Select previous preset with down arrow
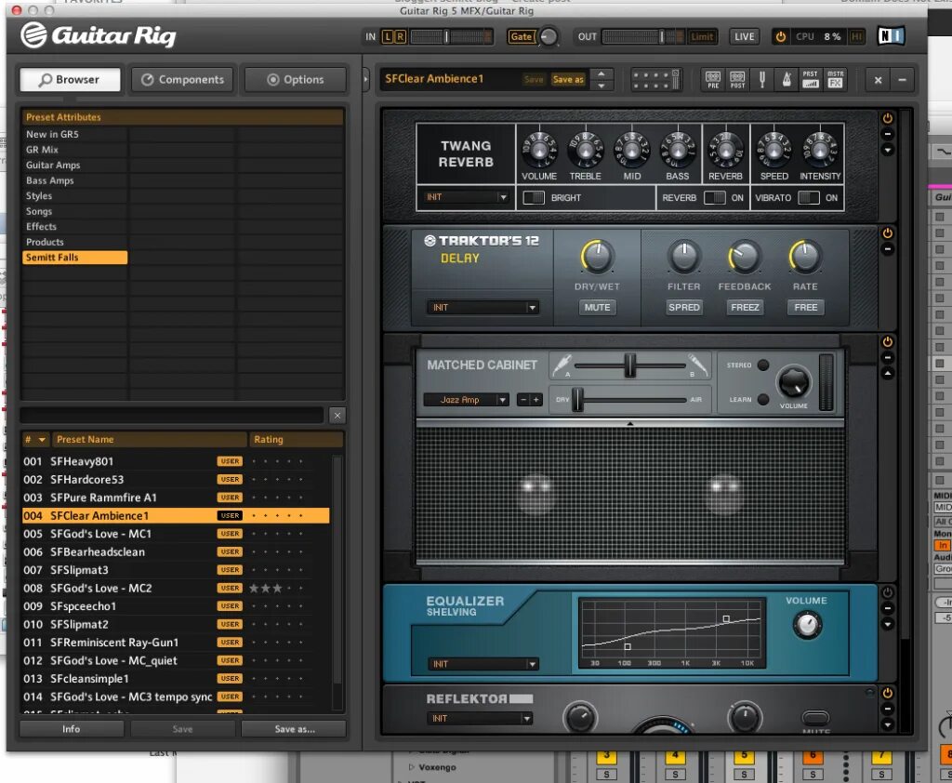 602,86
